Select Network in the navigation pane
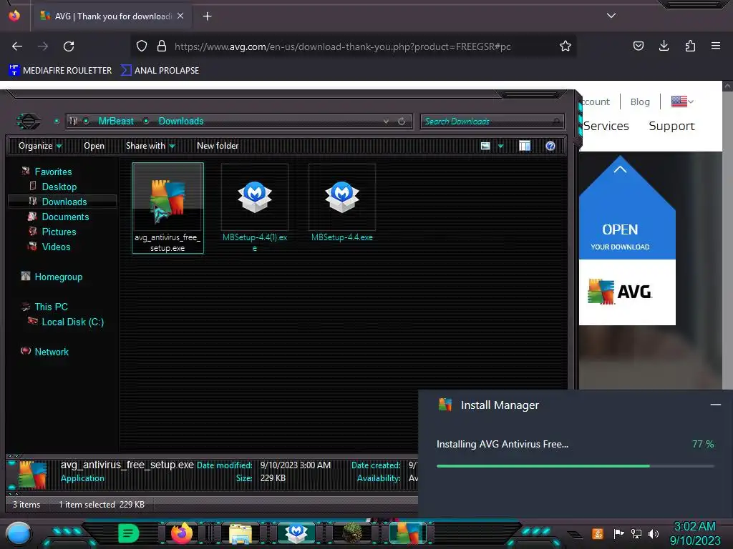The height and width of the screenshot is (549, 733). pyautogui.click(x=52, y=352)
